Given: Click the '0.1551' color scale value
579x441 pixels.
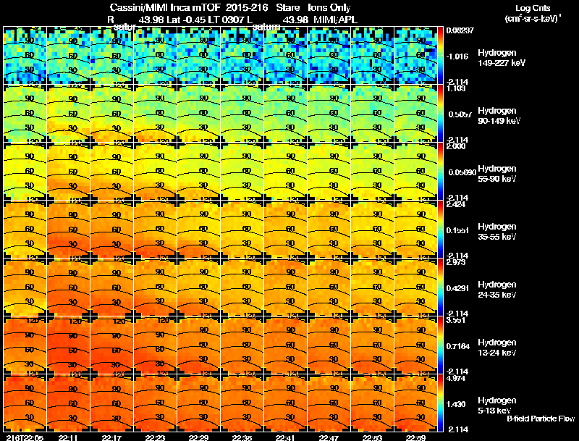Looking at the screenshot, I should (457, 230).
